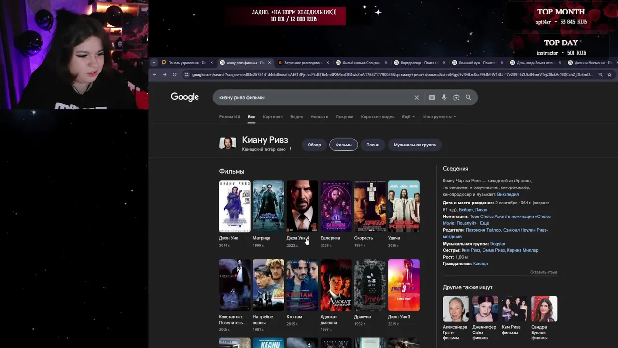The height and width of the screenshot is (348, 618).
Task: Close the 'киану ривз фильмы' browser tab
Action: (x=269, y=63)
